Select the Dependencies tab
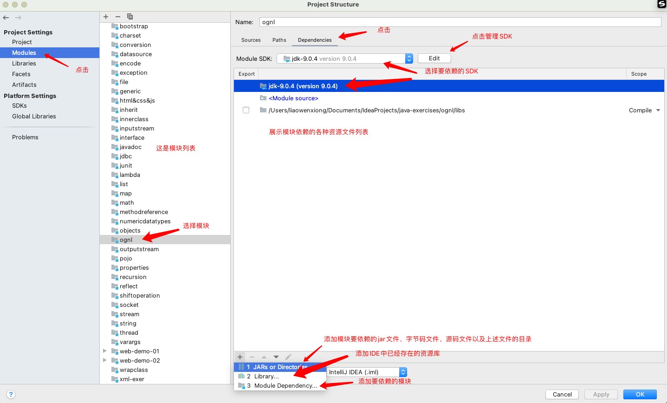The image size is (667, 403). click(315, 40)
